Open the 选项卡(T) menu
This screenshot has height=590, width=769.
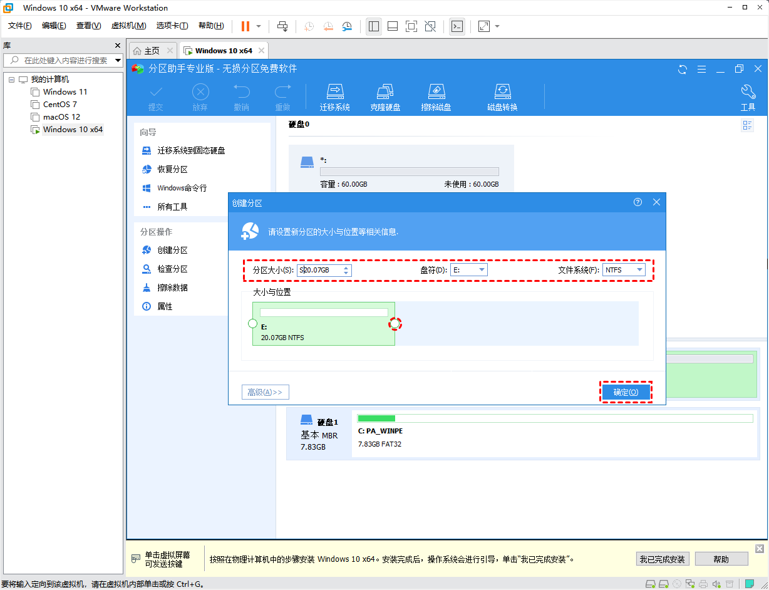pos(172,26)
